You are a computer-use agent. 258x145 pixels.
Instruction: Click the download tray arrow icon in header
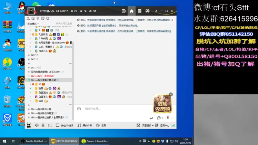pos(156,11)
